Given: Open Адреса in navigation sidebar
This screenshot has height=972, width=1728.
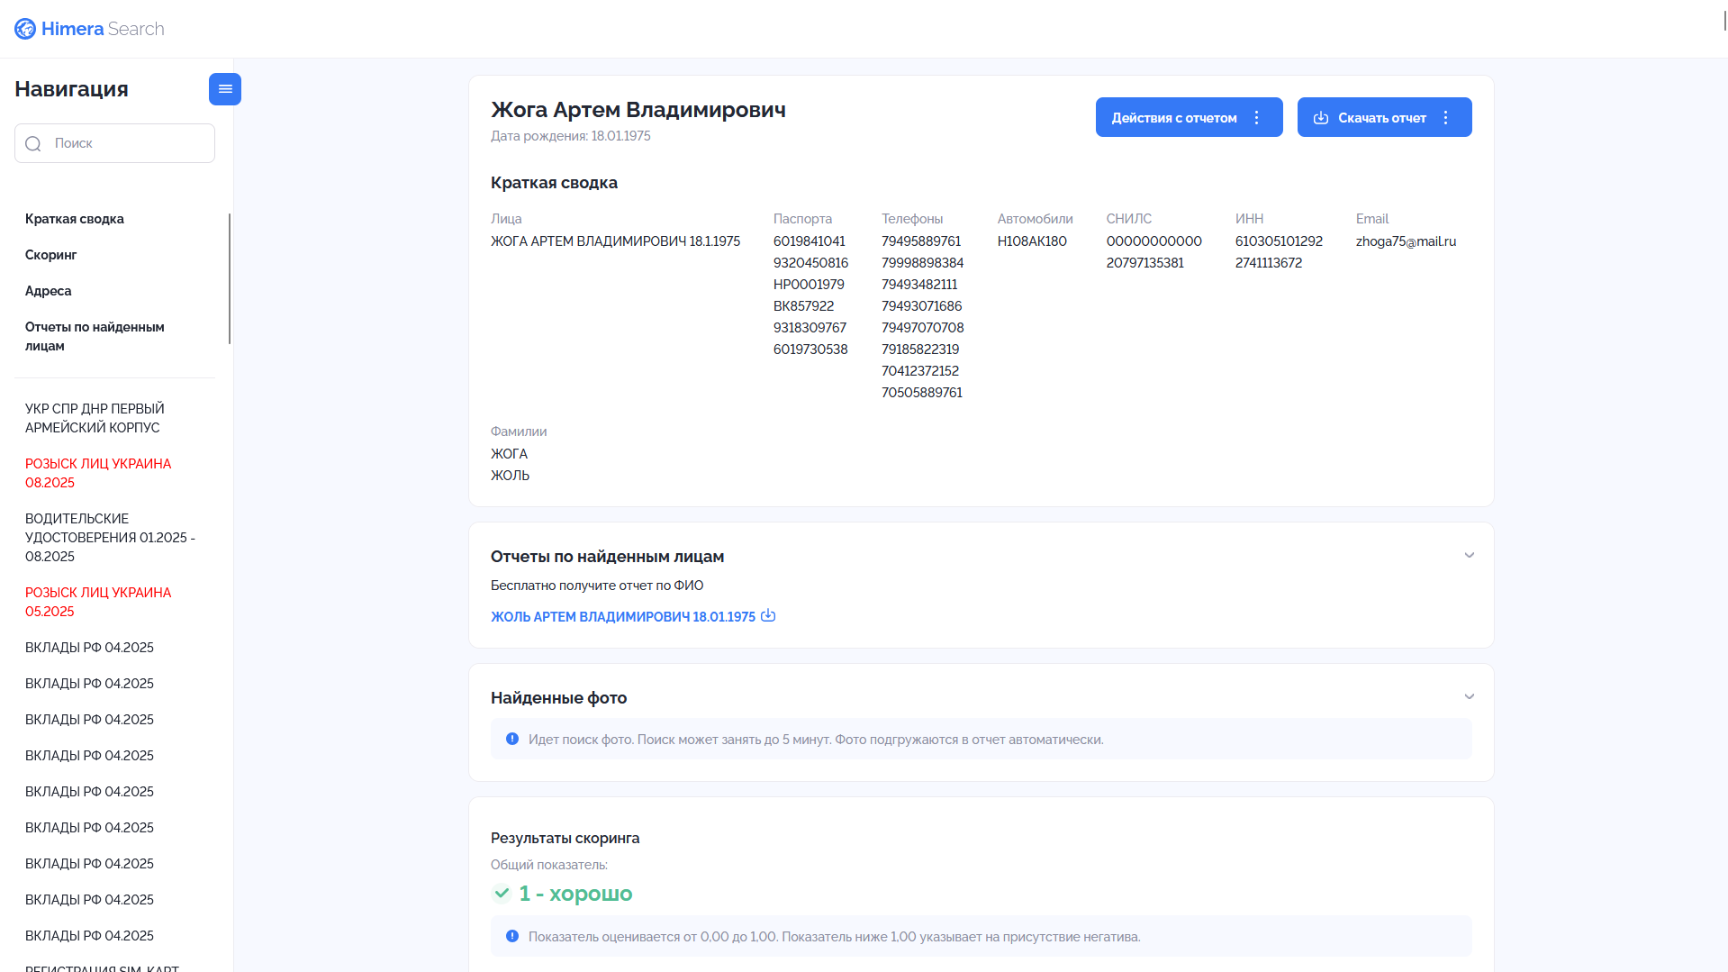Looking at the screenshot, I should [49, 291].
